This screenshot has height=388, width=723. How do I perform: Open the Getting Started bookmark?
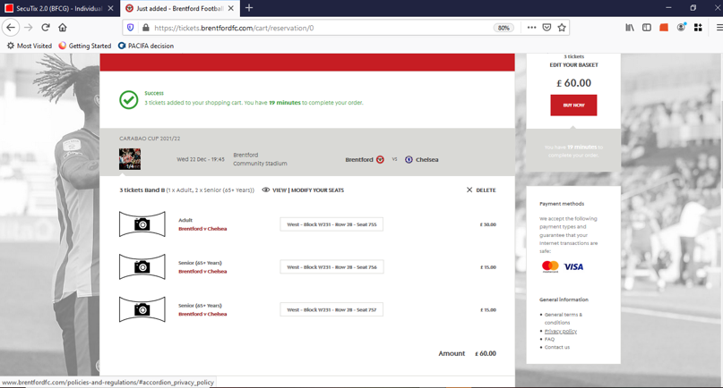pyautogui.click(x=85, y=46)
